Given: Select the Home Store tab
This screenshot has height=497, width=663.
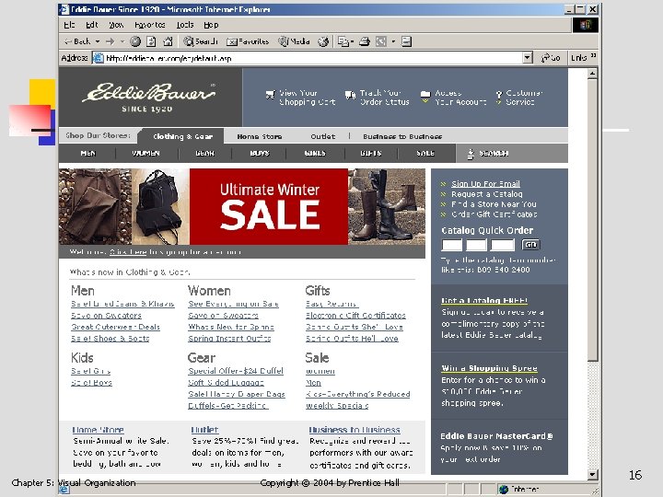Looking at the screenshot, I should [259, 136].
